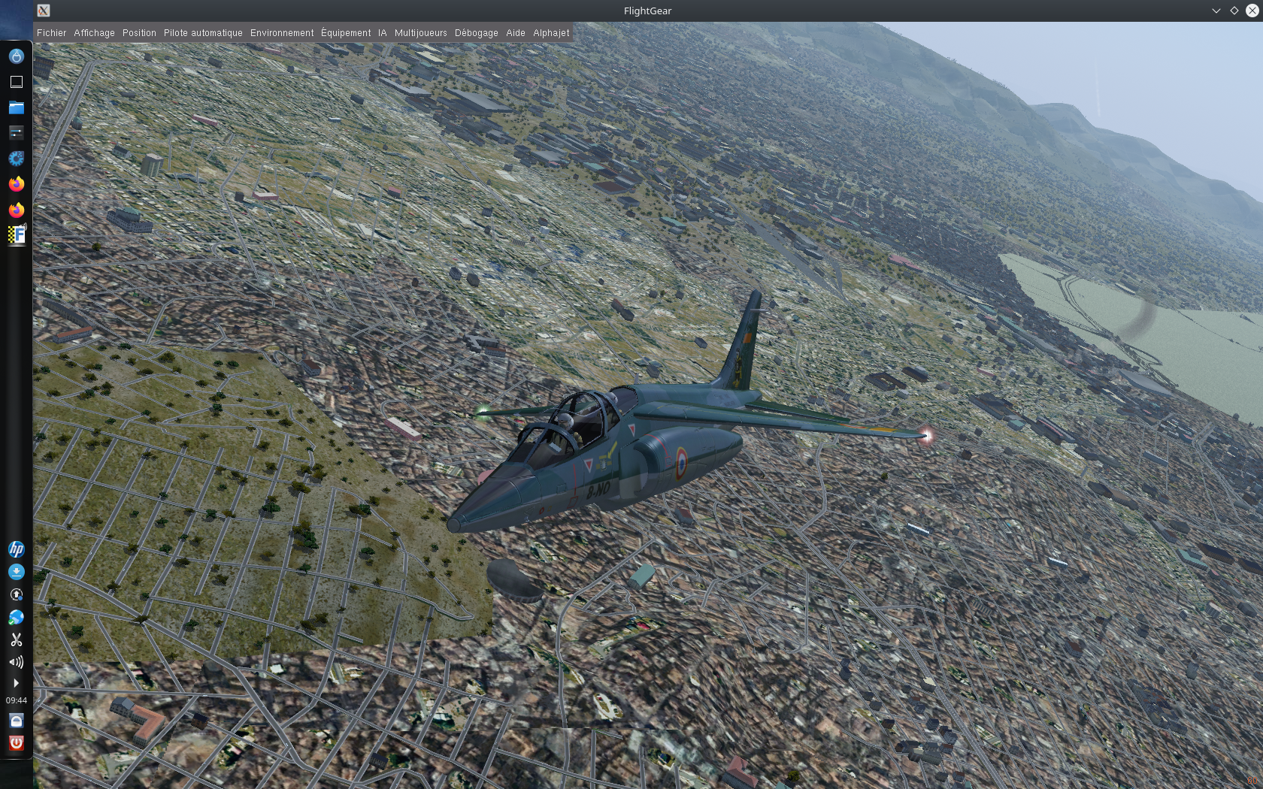The image size is (1263, 789).
Task: Launch the upper Firefox icon
Action: 16,184
